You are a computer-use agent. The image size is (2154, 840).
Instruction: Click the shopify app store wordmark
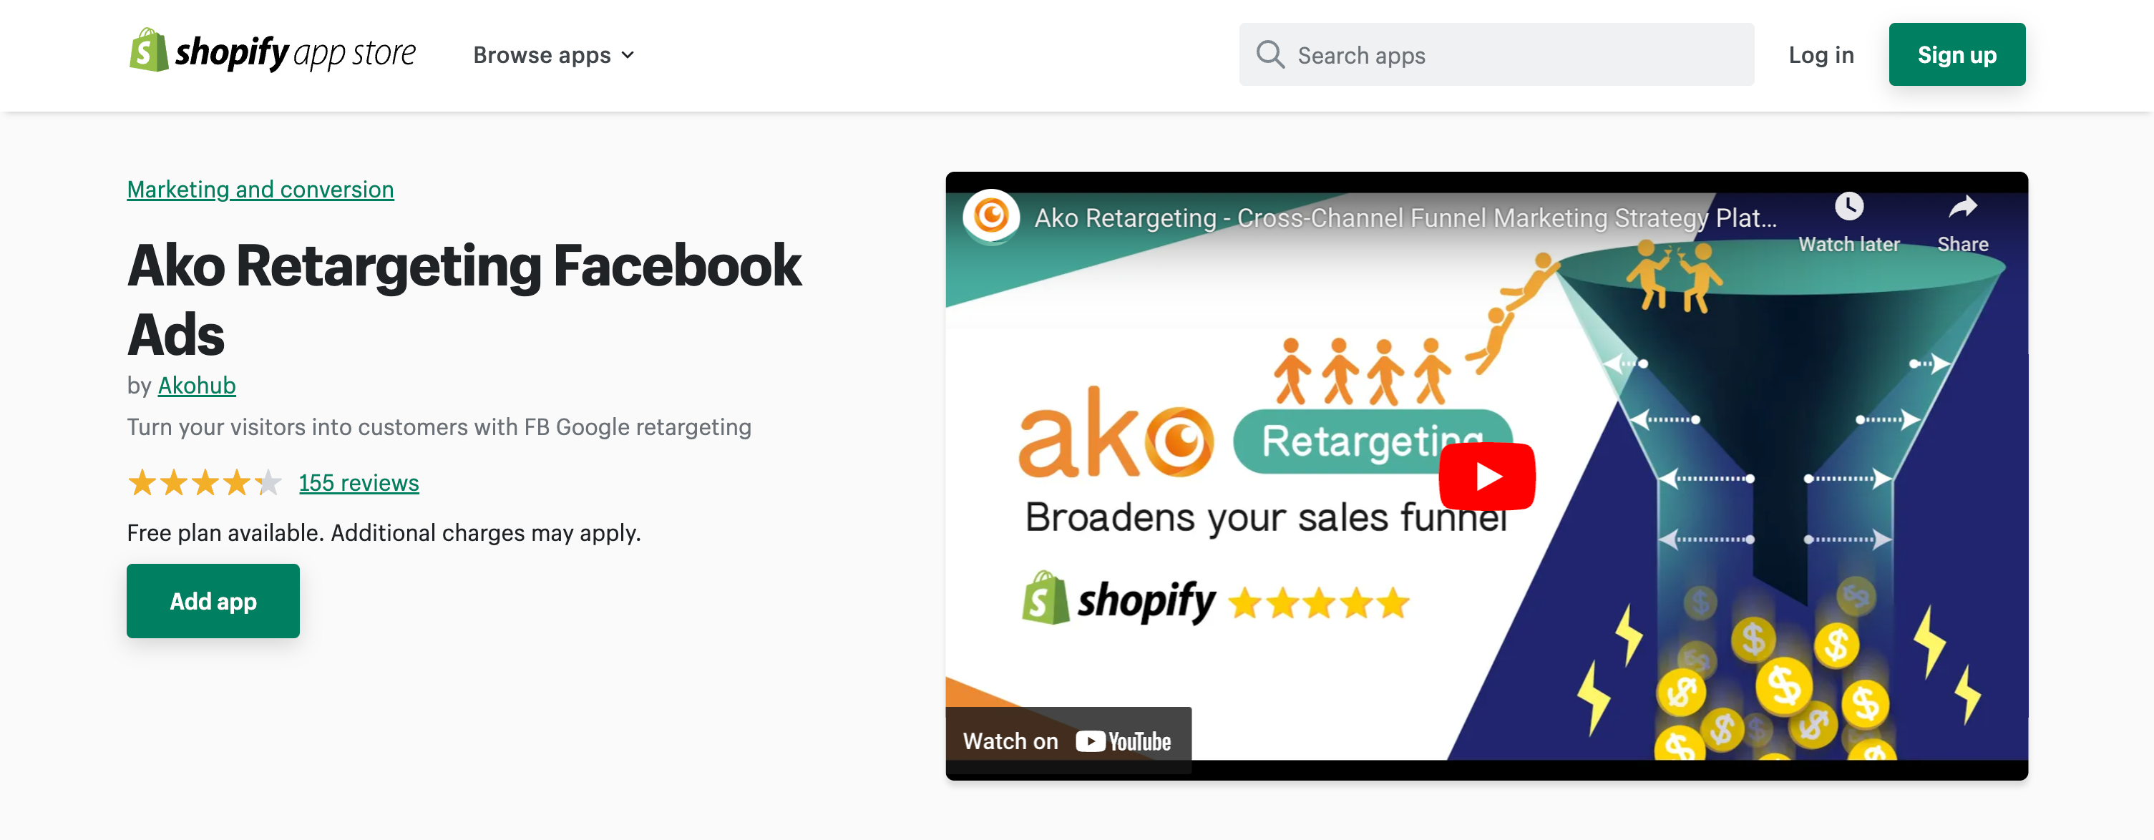(x=295, y=53)
